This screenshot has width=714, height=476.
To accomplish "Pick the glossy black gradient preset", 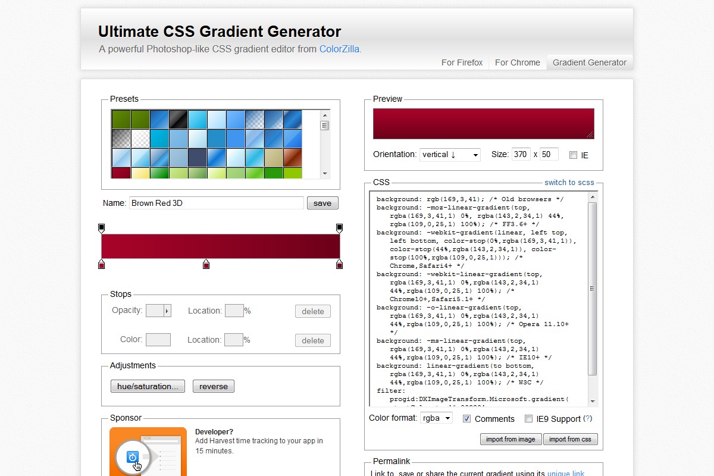I will click(178, 119).
